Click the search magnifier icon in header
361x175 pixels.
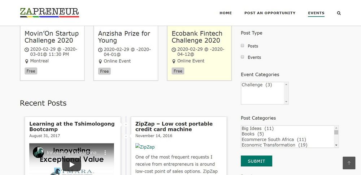[339, 13]
